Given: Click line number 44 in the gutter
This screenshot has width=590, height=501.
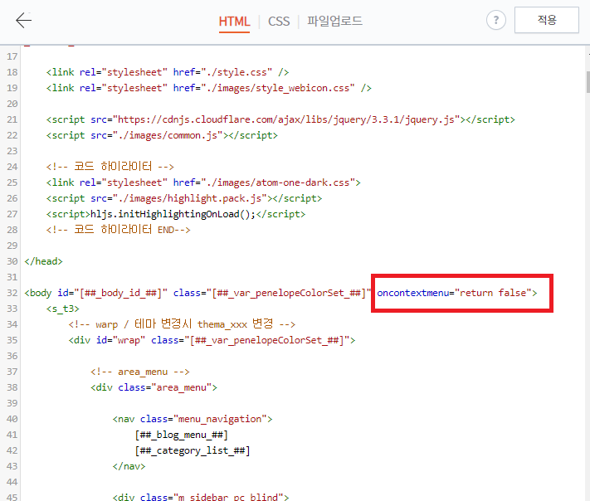Looking at the screenshot, I should [12, 482].
